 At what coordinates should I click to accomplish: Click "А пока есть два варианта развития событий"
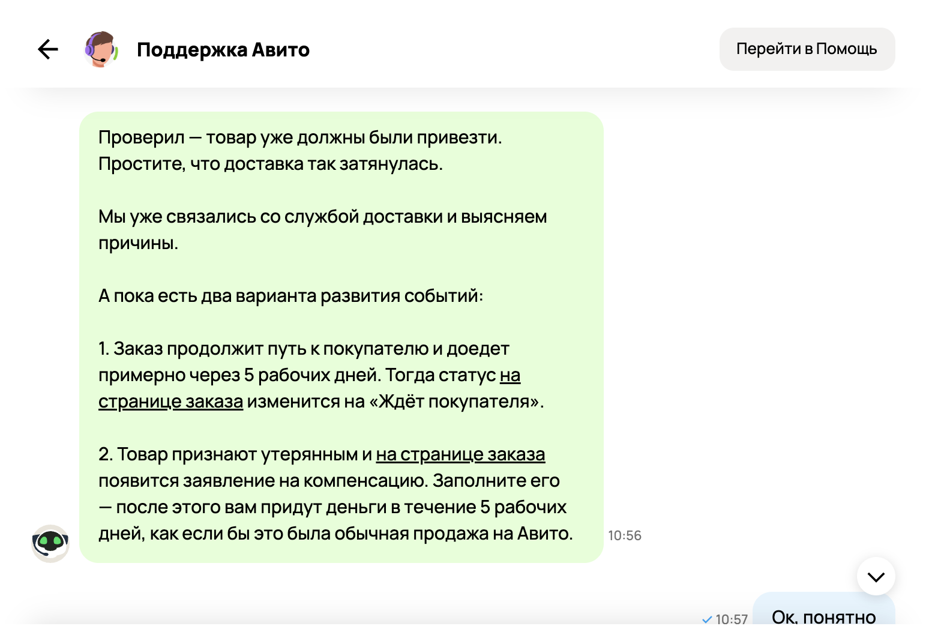290,296
